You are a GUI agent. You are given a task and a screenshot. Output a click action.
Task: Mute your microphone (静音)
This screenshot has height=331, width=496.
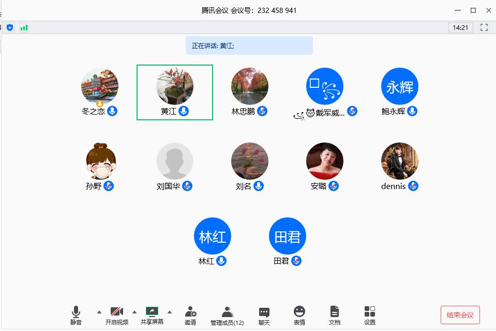tap(76, 315)
